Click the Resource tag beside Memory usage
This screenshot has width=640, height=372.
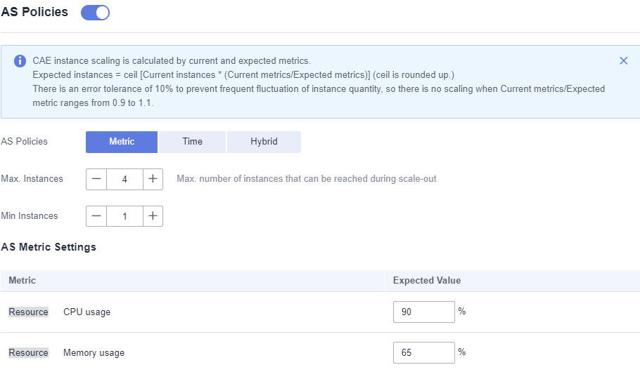pos(29,353)
